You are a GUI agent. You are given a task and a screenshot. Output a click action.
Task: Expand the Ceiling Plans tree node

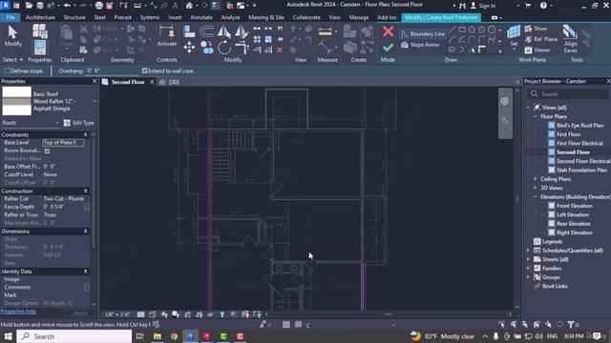(x=535, y=179)
